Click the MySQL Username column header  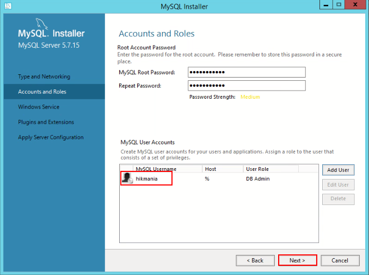tap(167, 169)
